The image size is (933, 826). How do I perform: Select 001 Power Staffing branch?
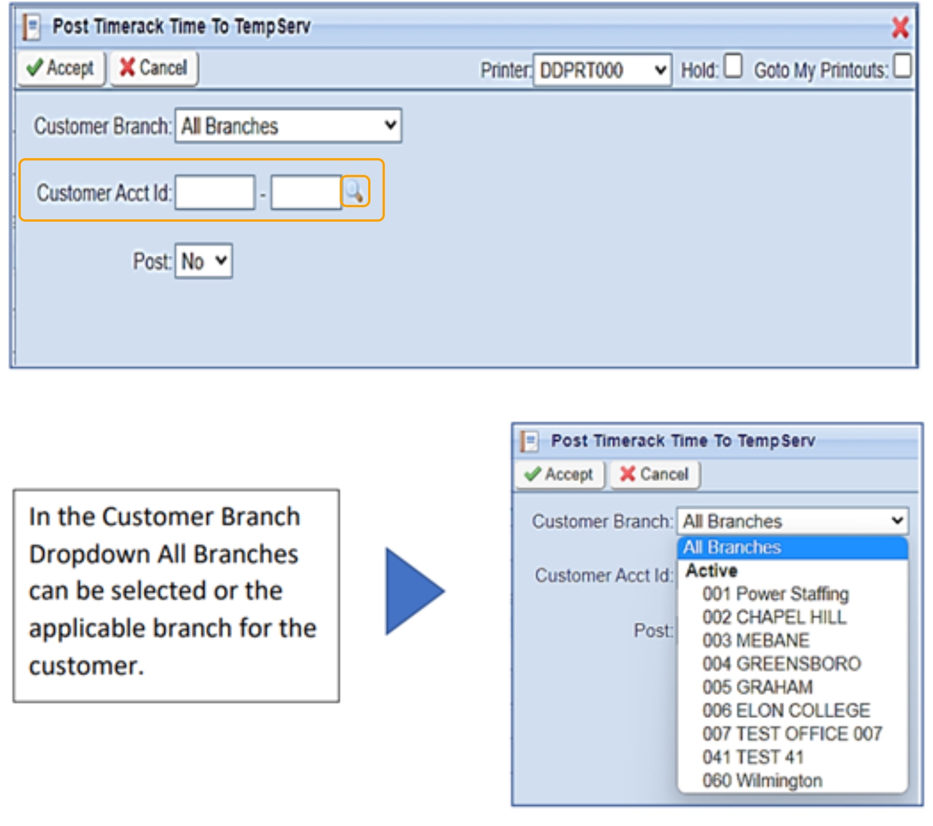(x=775, y=593)
